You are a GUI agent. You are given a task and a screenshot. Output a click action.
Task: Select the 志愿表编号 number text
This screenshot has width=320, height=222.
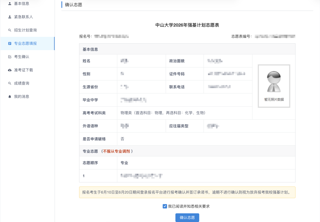276,36
